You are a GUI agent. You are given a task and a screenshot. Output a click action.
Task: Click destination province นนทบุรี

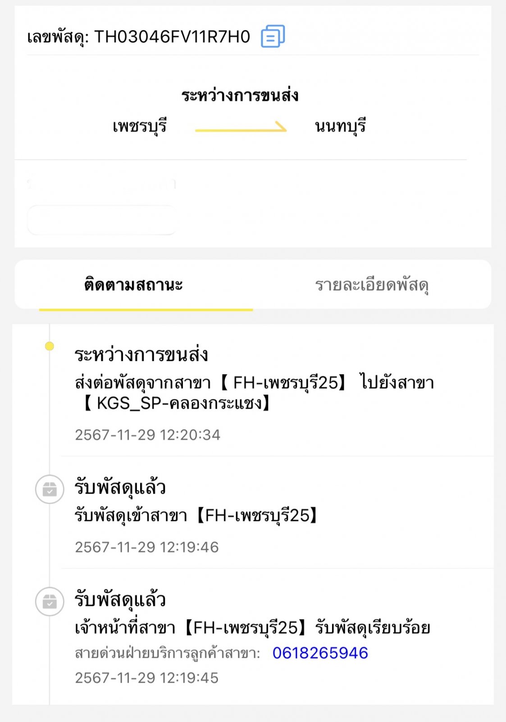(340, 126)
